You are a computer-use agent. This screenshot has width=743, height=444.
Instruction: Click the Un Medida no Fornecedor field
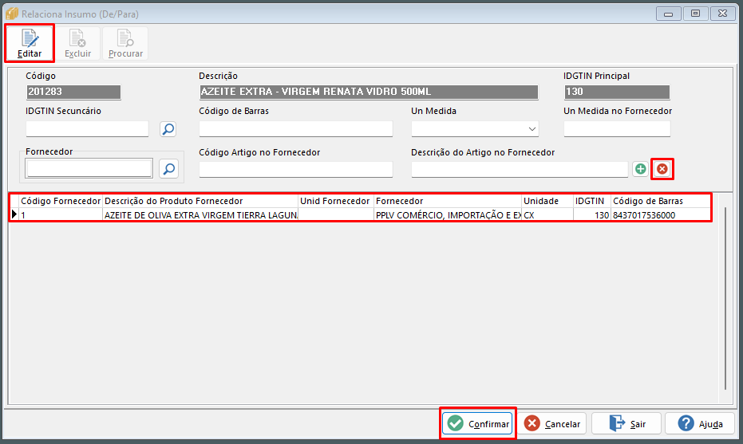tap(617, 129)
